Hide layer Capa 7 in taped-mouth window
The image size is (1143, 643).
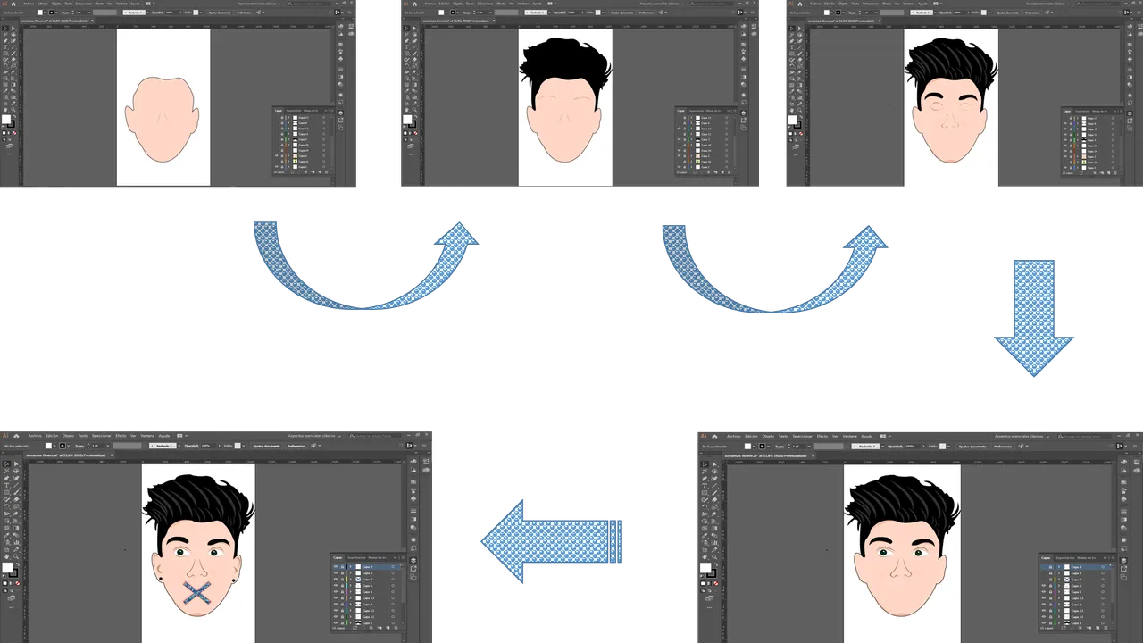pos(336,580)
